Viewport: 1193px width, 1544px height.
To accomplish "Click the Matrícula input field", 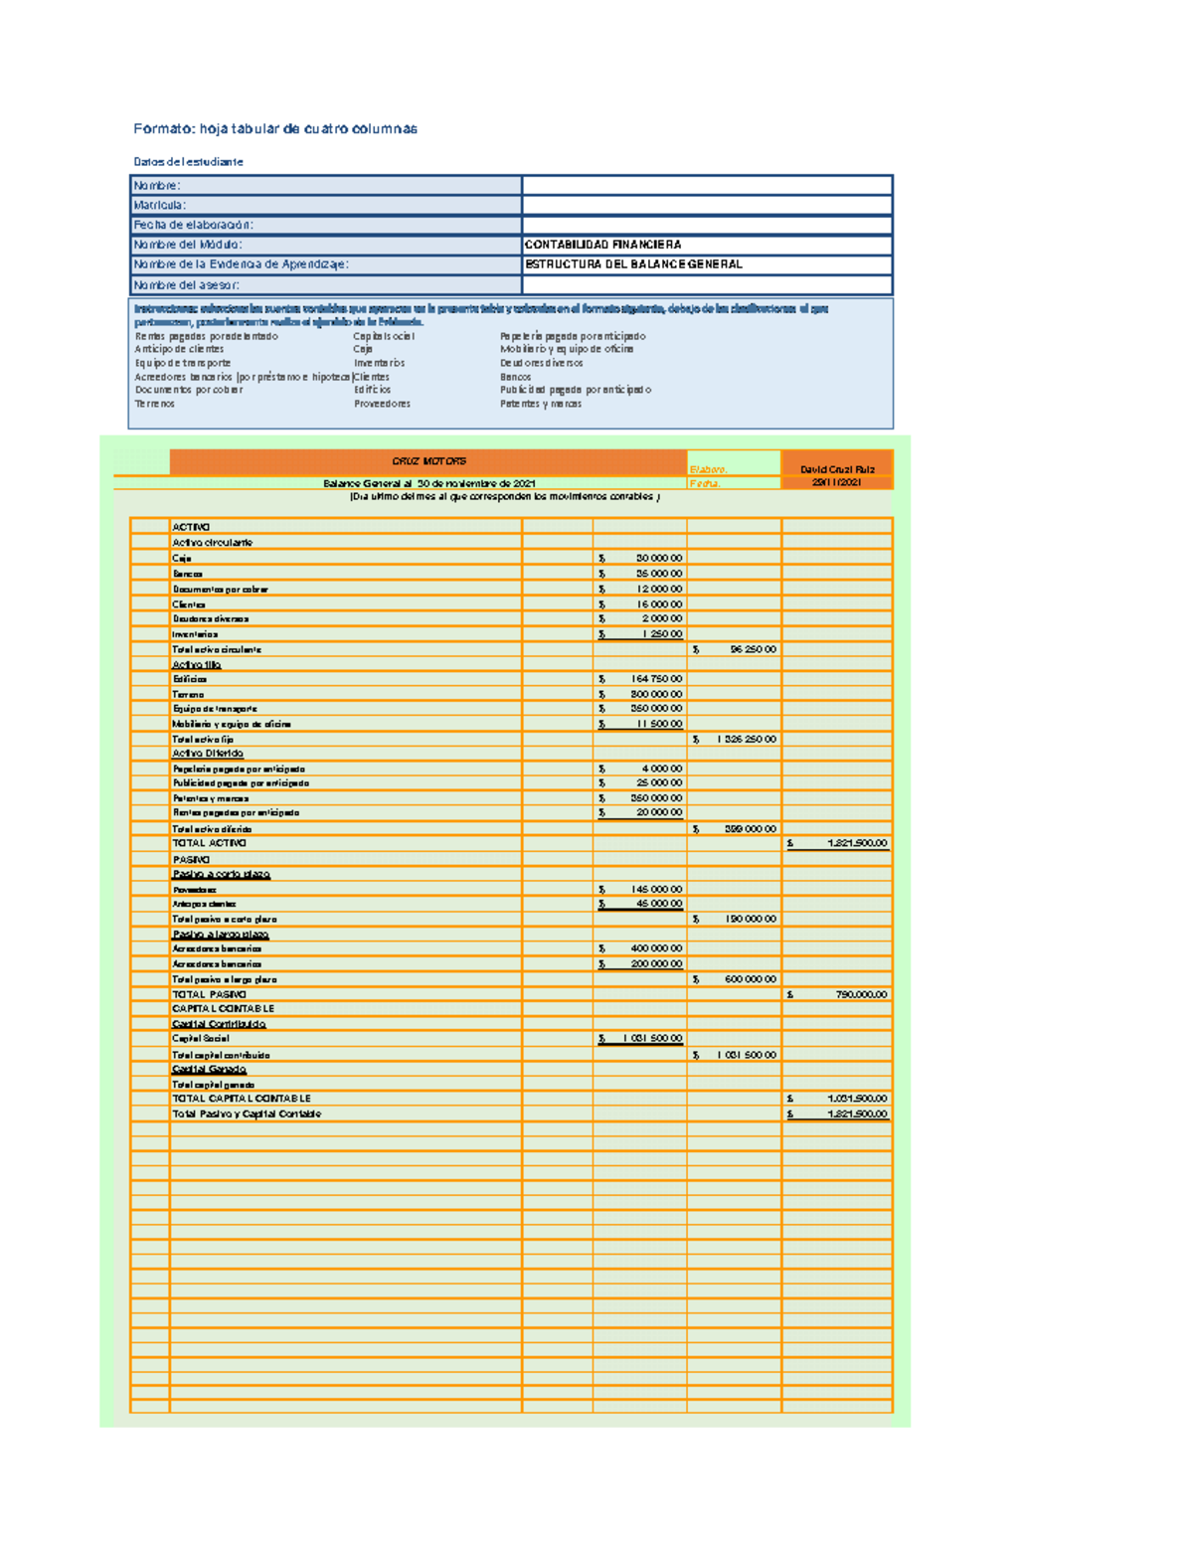I will [x=706, y=203].
